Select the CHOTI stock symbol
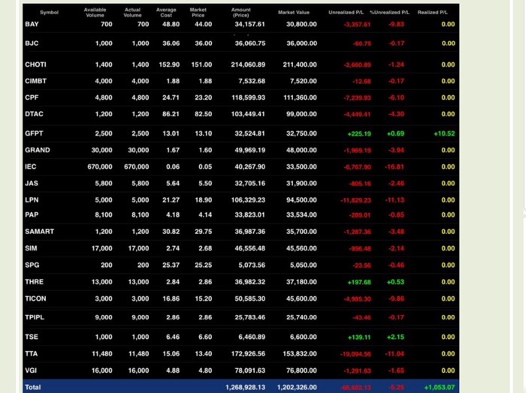The width and height of the screenshot is (526, 393). click(35, 64)
